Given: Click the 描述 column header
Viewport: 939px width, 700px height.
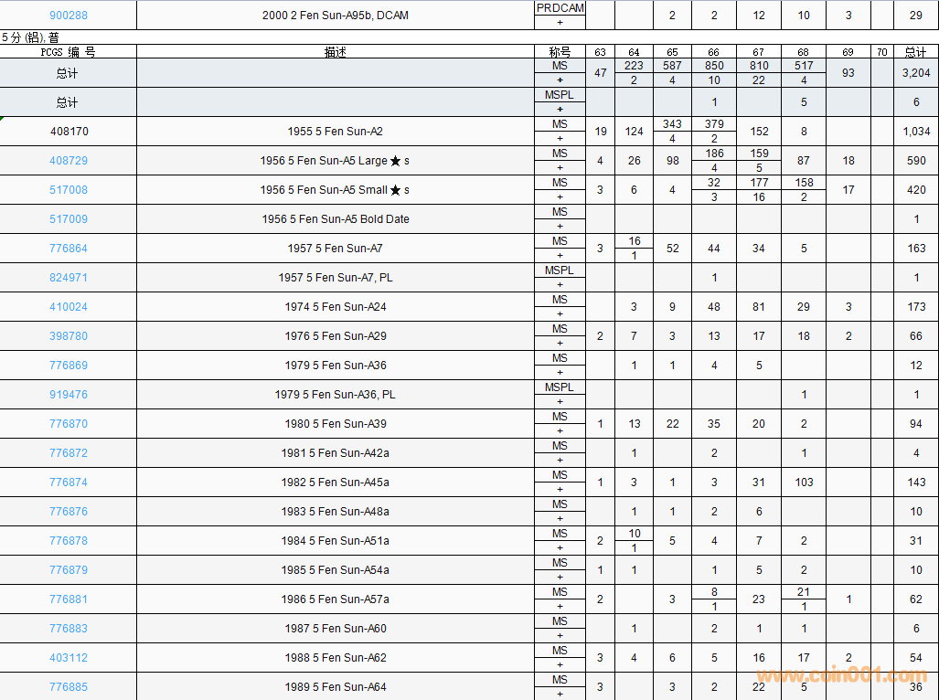Looking at the screenshot, I should pyautogui.click(x=336, y=52).
